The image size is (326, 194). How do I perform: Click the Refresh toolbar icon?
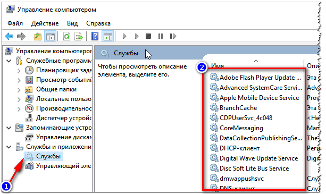(66, 37)
